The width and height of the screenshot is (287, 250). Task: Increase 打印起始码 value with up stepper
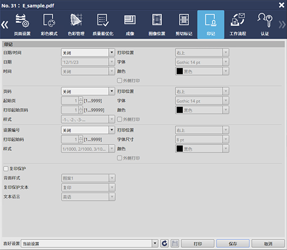[80, 137]
